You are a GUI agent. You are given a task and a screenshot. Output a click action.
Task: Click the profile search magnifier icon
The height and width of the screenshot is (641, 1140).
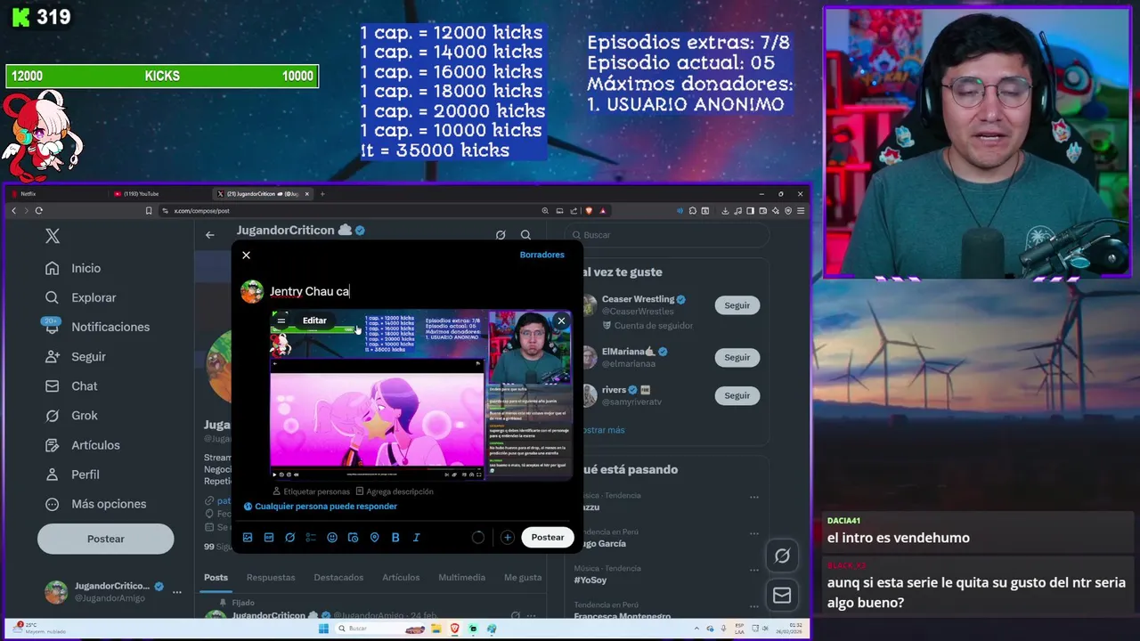pos(525,235)
